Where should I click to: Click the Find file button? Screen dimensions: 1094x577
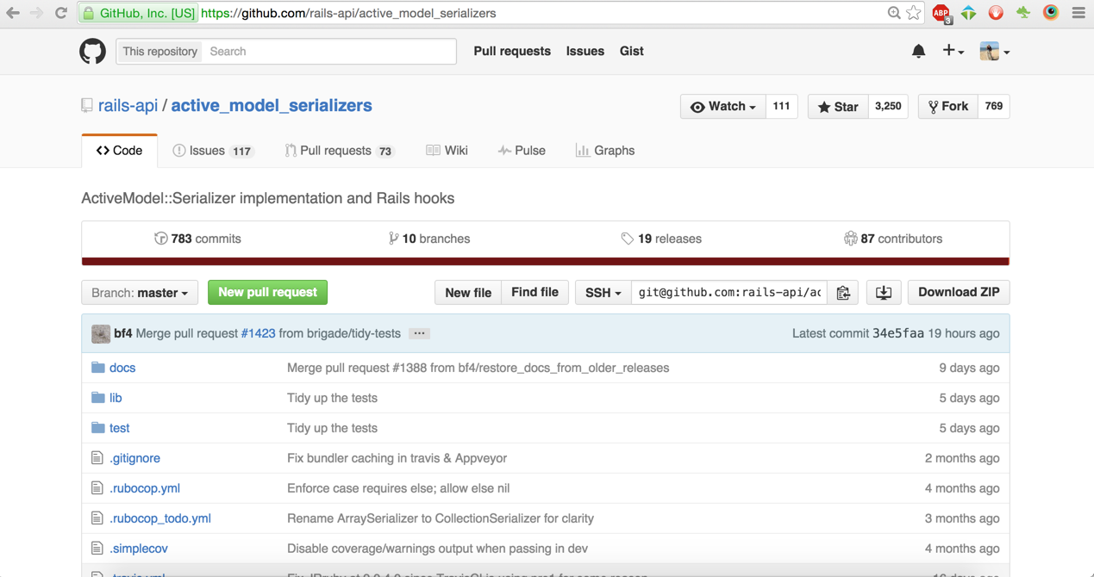(x=534, y=293)
